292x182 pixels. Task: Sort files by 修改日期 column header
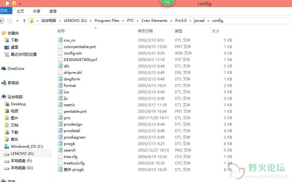[x=145, y=31]
